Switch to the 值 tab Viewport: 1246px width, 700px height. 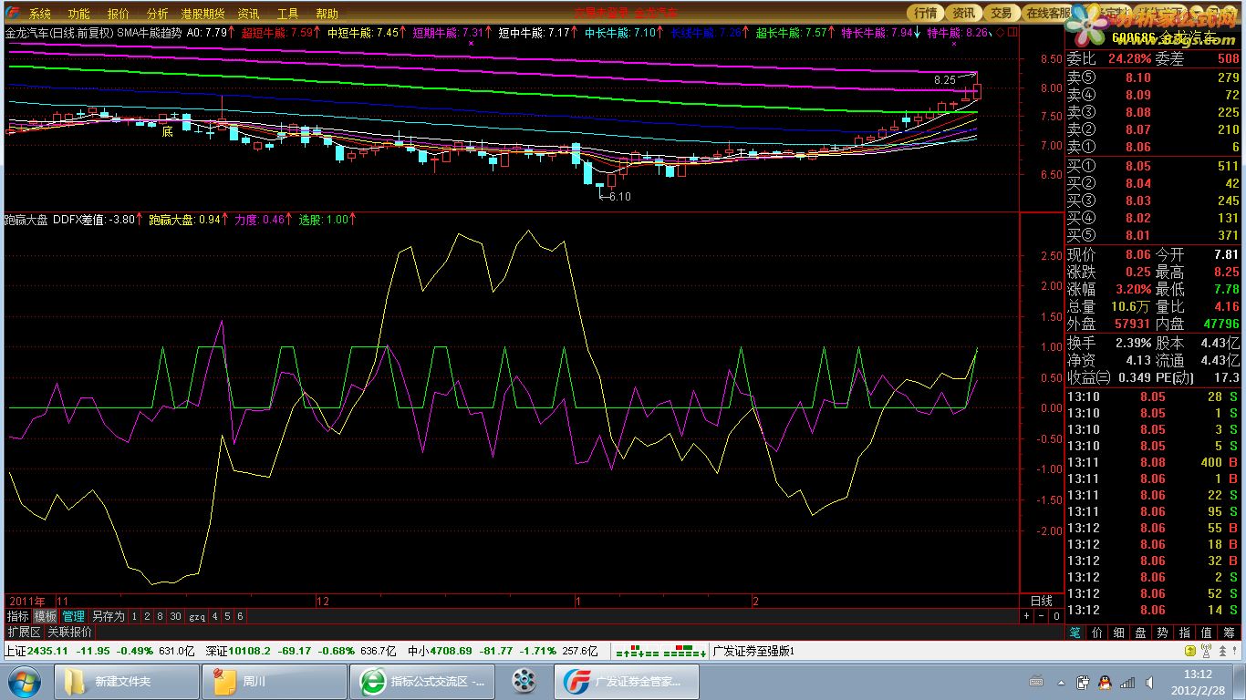1207,632
